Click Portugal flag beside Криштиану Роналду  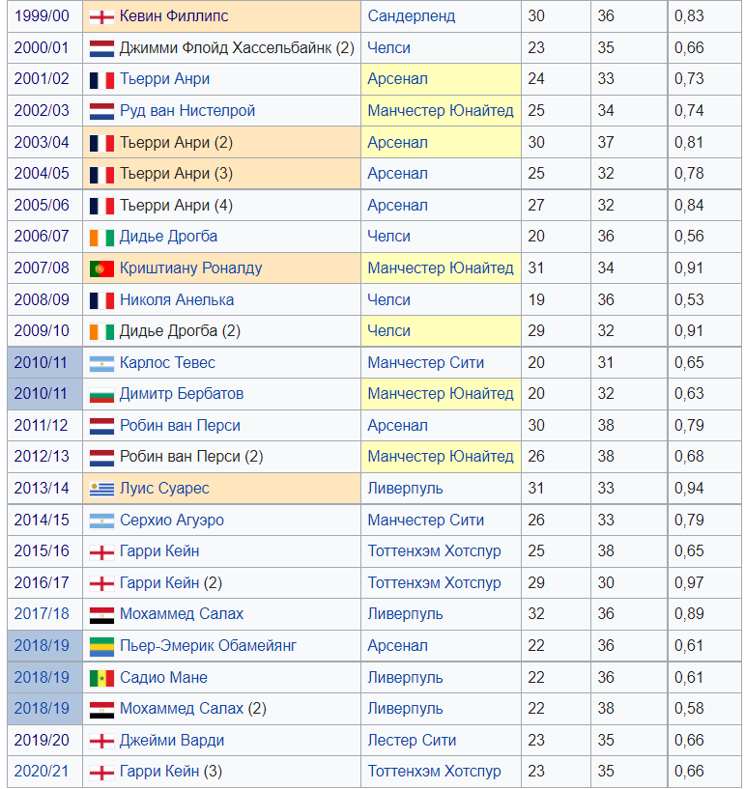[x=101, y=269]
